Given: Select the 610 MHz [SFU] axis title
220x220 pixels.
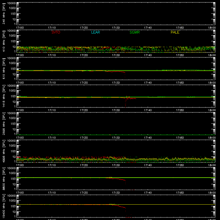Looking at the screenshot, I should (4, 68).
